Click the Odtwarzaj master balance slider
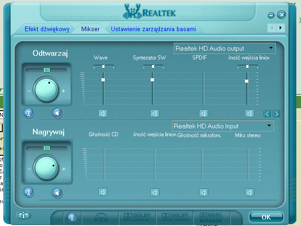The image size is (301, 226). (46, 70)
